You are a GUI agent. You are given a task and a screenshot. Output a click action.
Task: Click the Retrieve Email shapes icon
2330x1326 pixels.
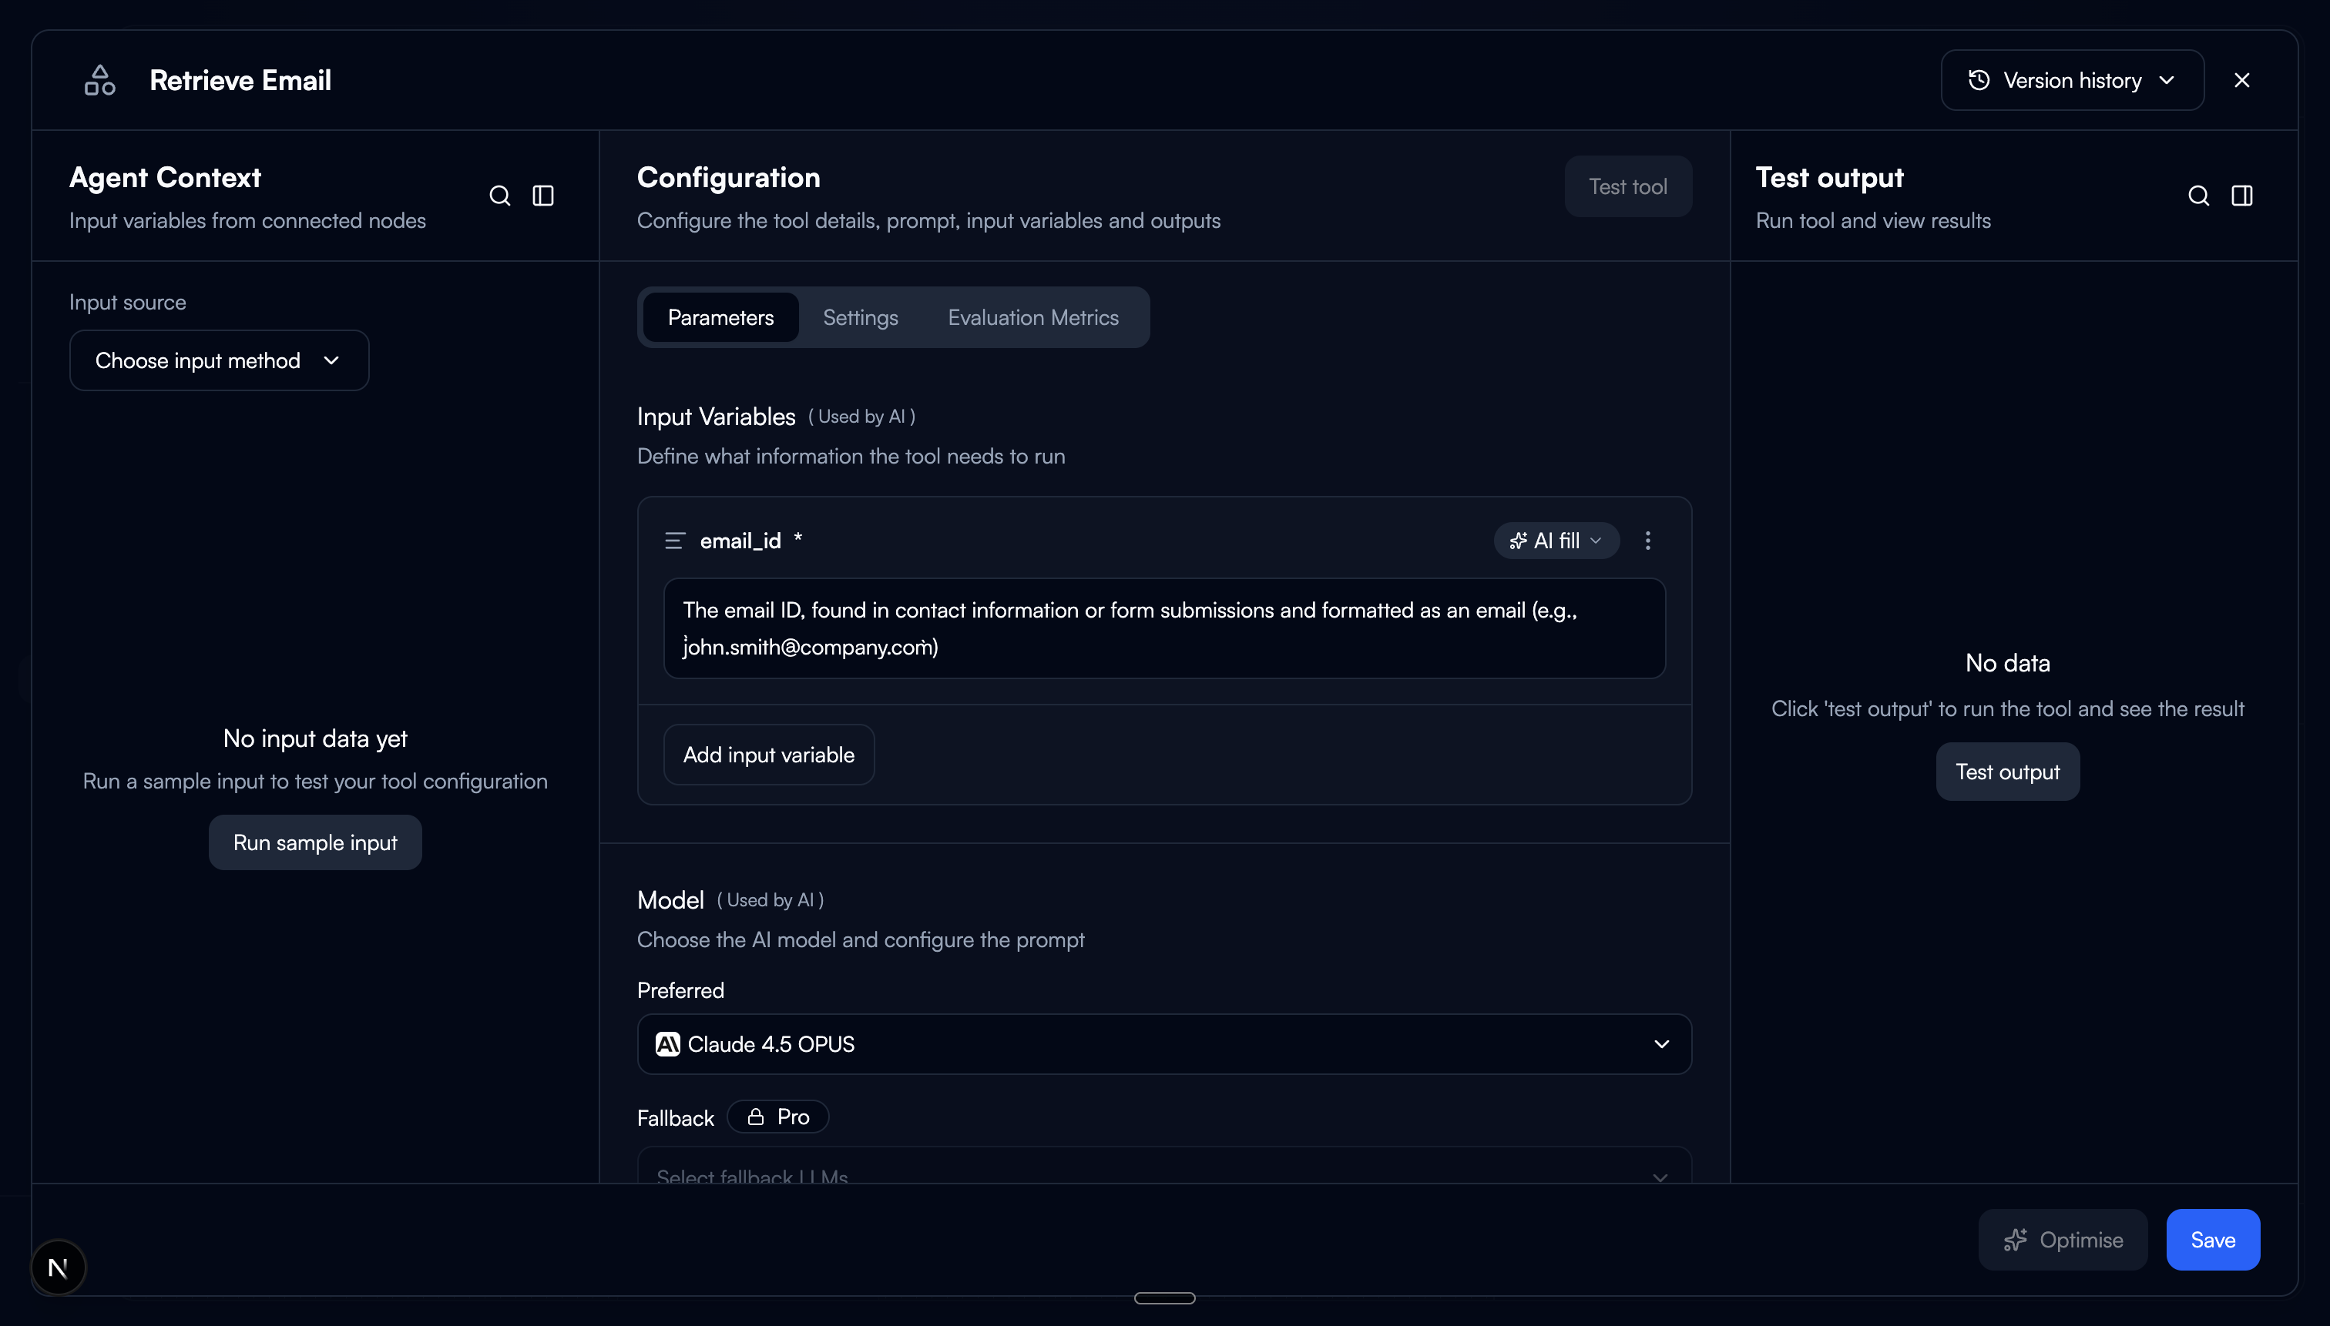click(x=99, y=80)
